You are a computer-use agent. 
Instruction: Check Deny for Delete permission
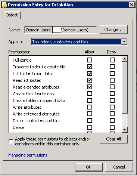pos(112,127)
